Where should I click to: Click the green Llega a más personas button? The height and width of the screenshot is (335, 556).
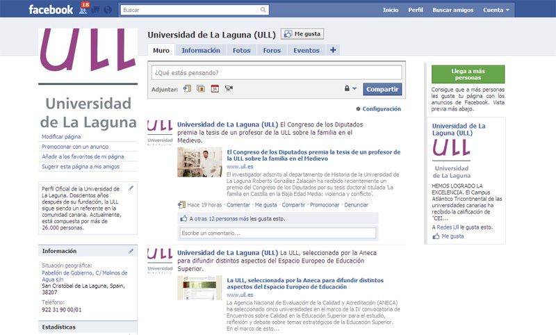[468, 74]
